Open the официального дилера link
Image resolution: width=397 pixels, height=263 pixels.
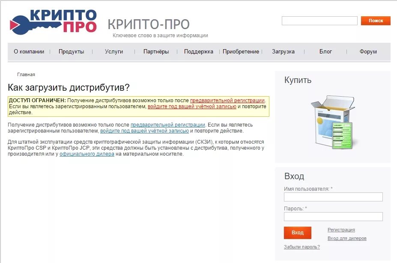[87, 154]
